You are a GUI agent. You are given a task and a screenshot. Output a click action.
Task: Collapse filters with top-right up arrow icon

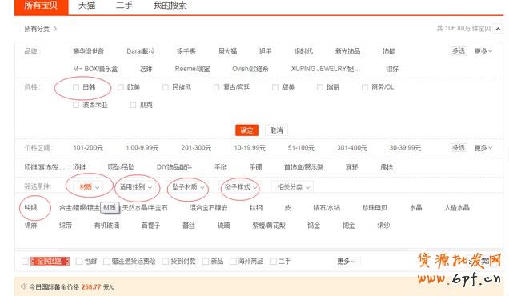click(497, 29)
